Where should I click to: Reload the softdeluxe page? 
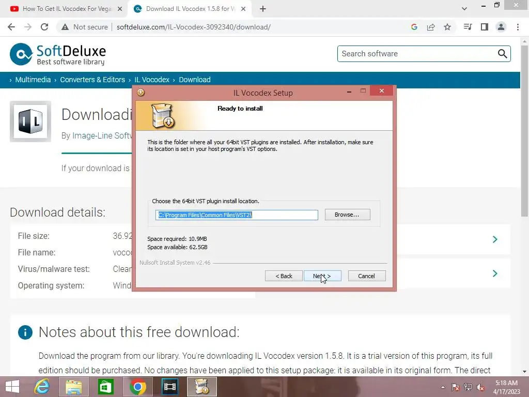(x=44, y=27)
